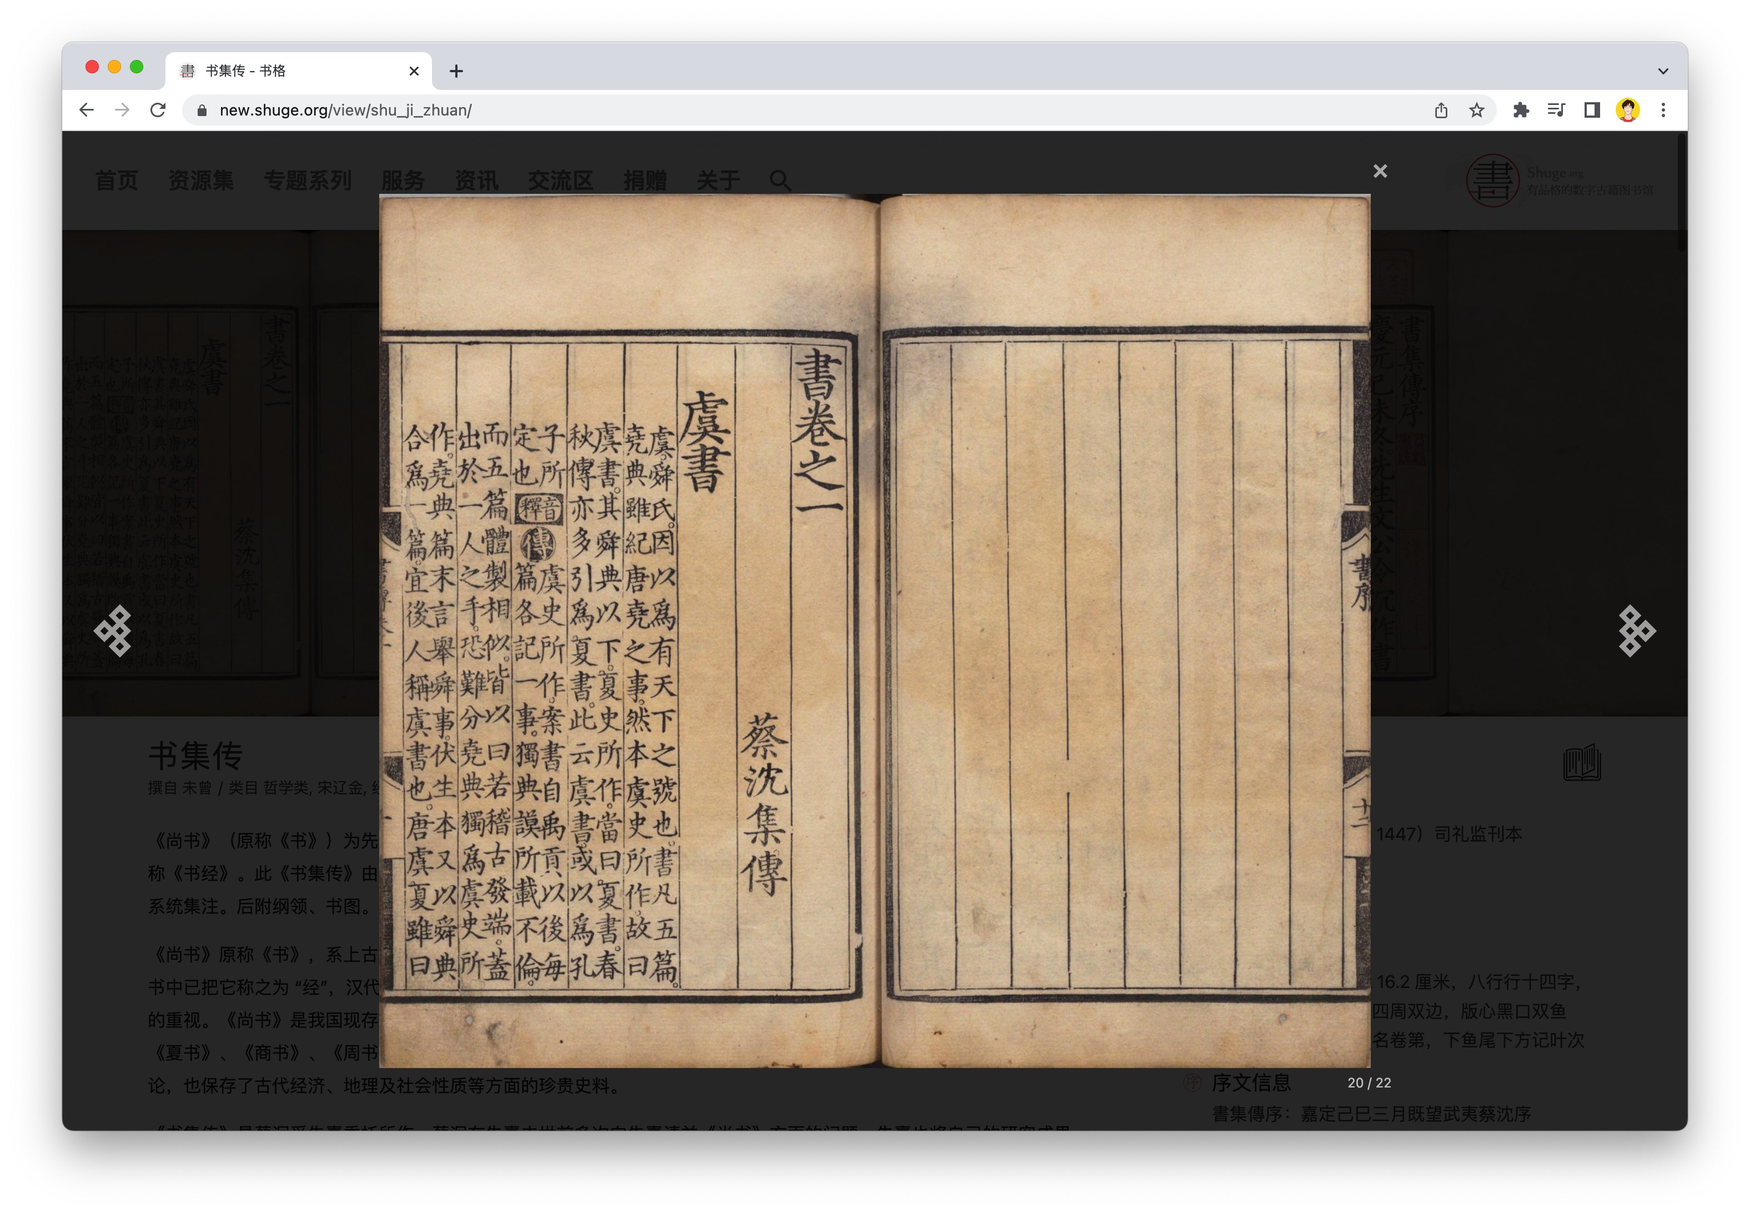1750x1213 pixels.
Task: Open the 资讯 menu item
Action: click(476, 180)
